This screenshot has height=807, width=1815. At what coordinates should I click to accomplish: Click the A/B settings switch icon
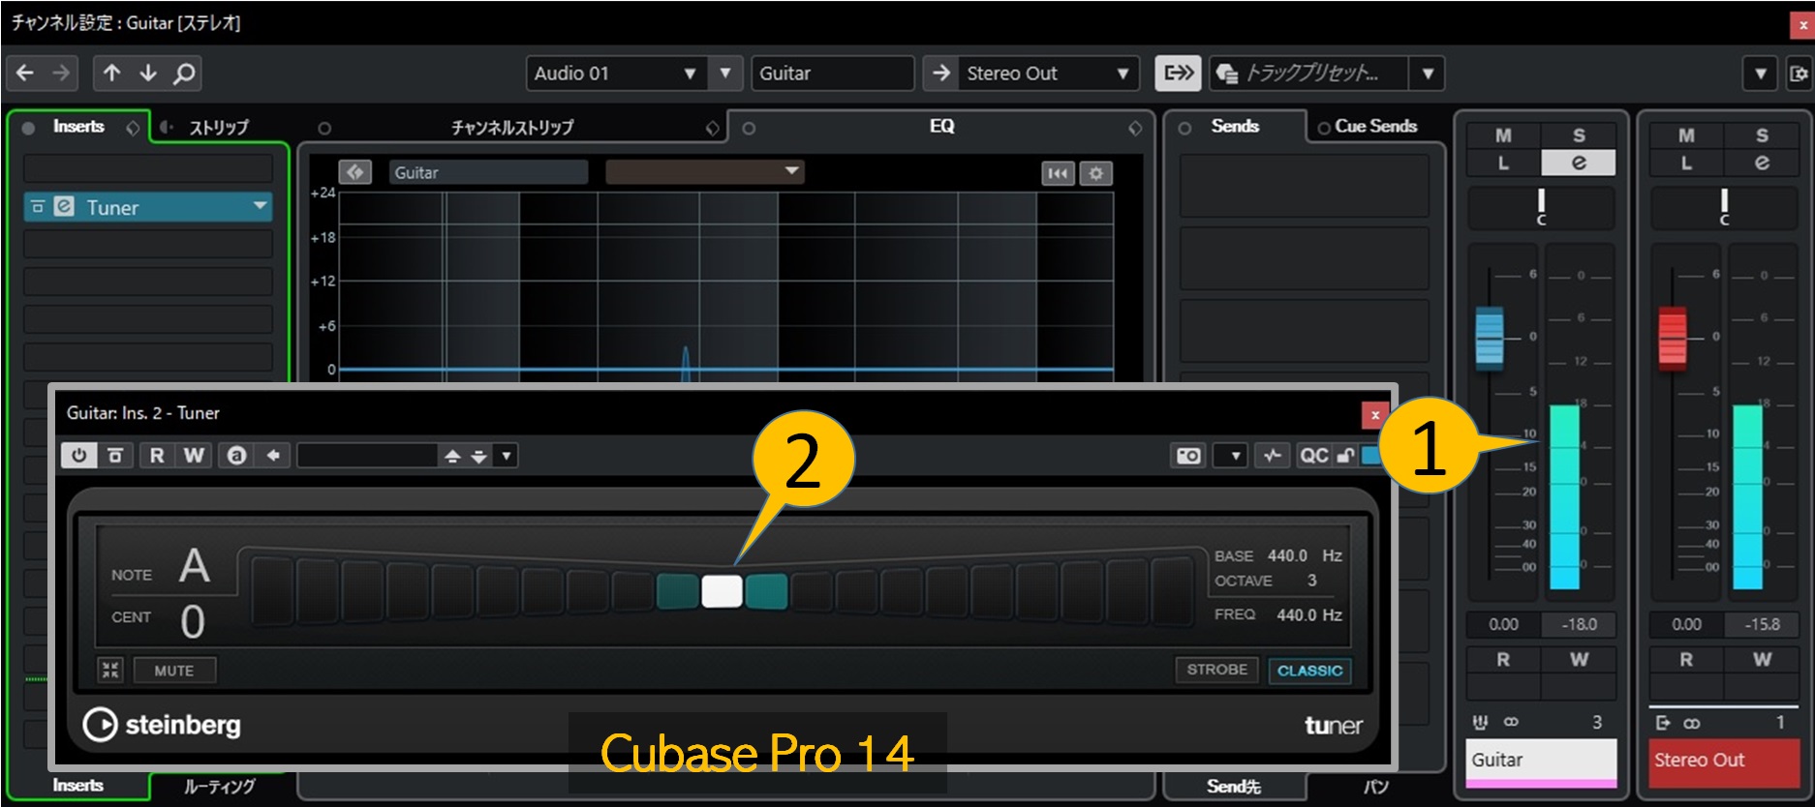pyautogui.click(x=236, y=455)
